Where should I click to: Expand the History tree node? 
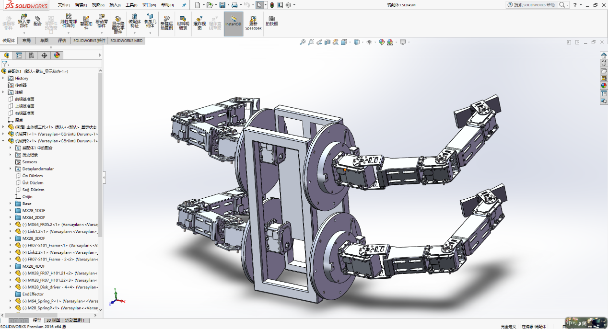pos(3,78)
